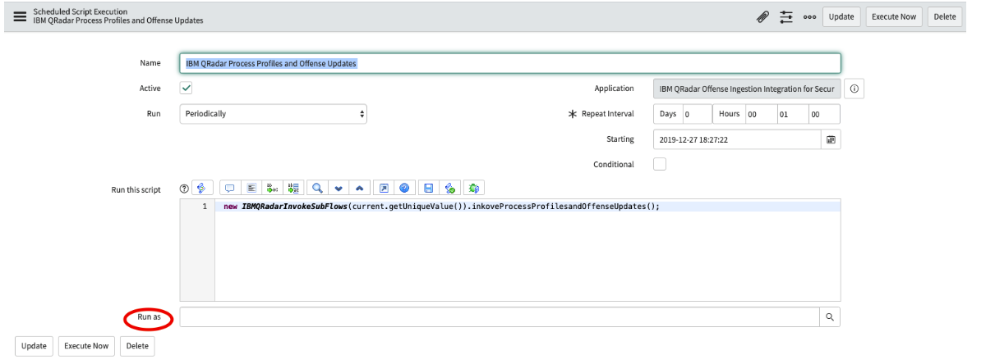Click the paperclip manage attachments icon

762,16
